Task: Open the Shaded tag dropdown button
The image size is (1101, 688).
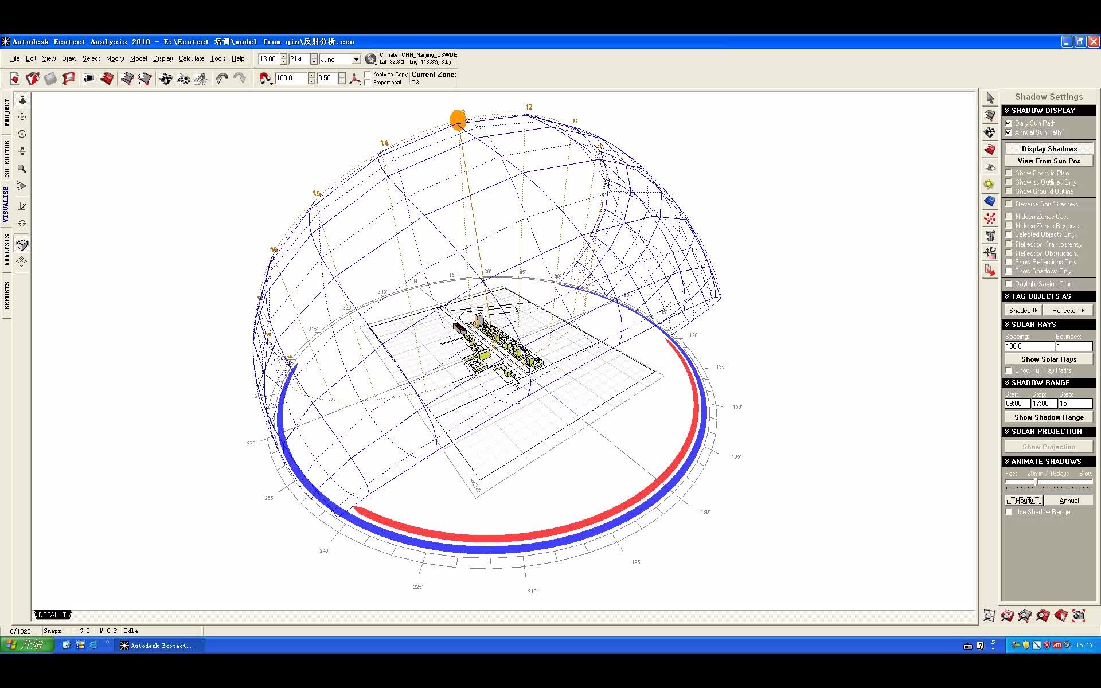Action: pos(1023,310)
